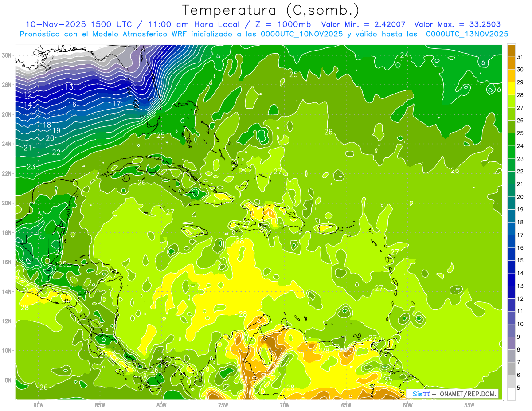Click the '70W' longitude axis label
This screenshot has width=532, height=411.
[285, 405]
